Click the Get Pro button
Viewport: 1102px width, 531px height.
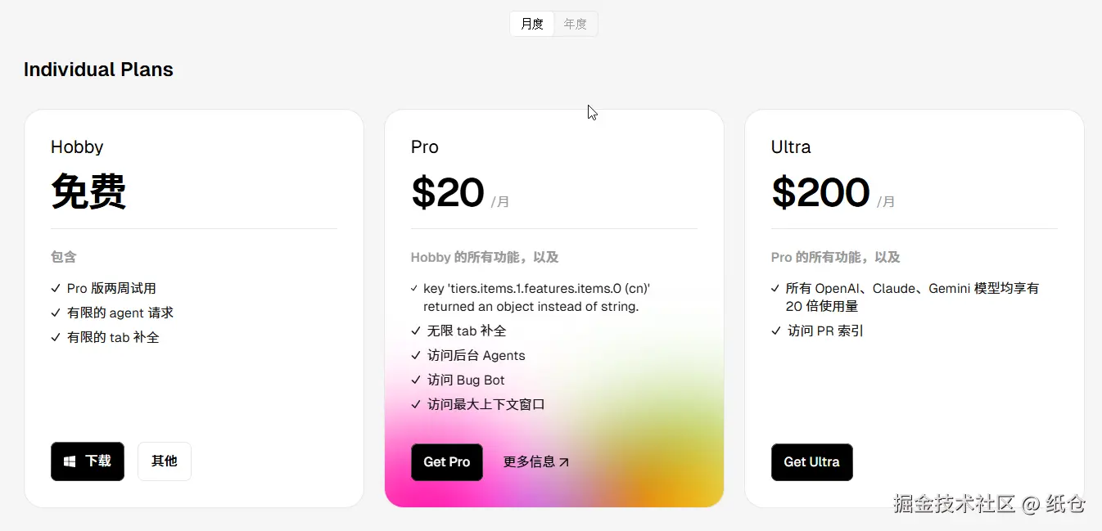[x=446, y=462]
